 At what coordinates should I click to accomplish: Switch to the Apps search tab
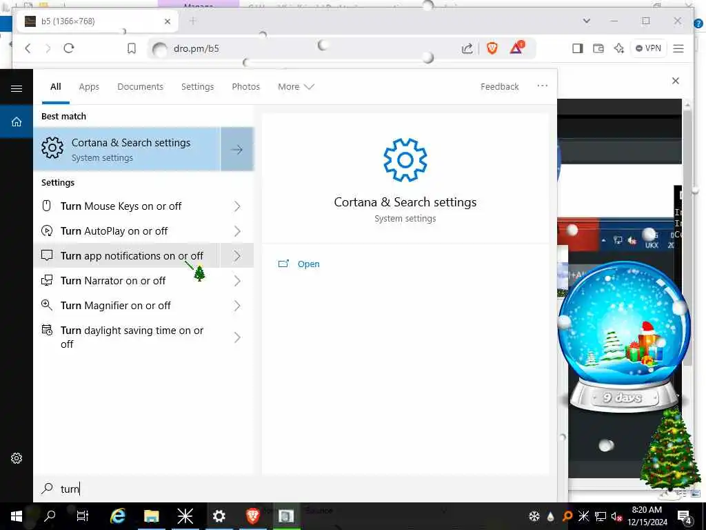point(89,86)
